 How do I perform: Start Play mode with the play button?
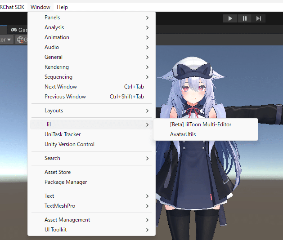pyautogui.click(x=230, y=18)
